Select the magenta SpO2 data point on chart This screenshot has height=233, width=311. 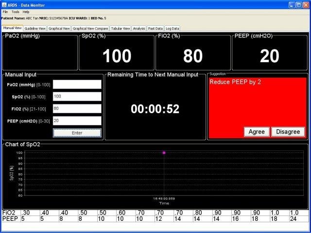click(164, 153)
